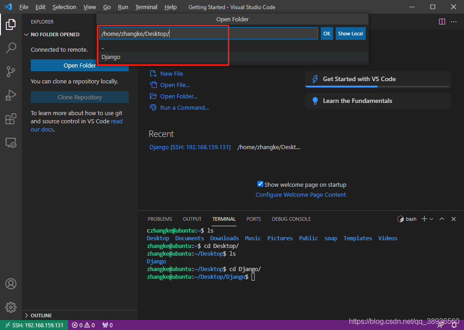The width and height of the screenshot is (464, 330).
Task: Open the Accounts icon in activity bar
Action: [x=11, y=284]
